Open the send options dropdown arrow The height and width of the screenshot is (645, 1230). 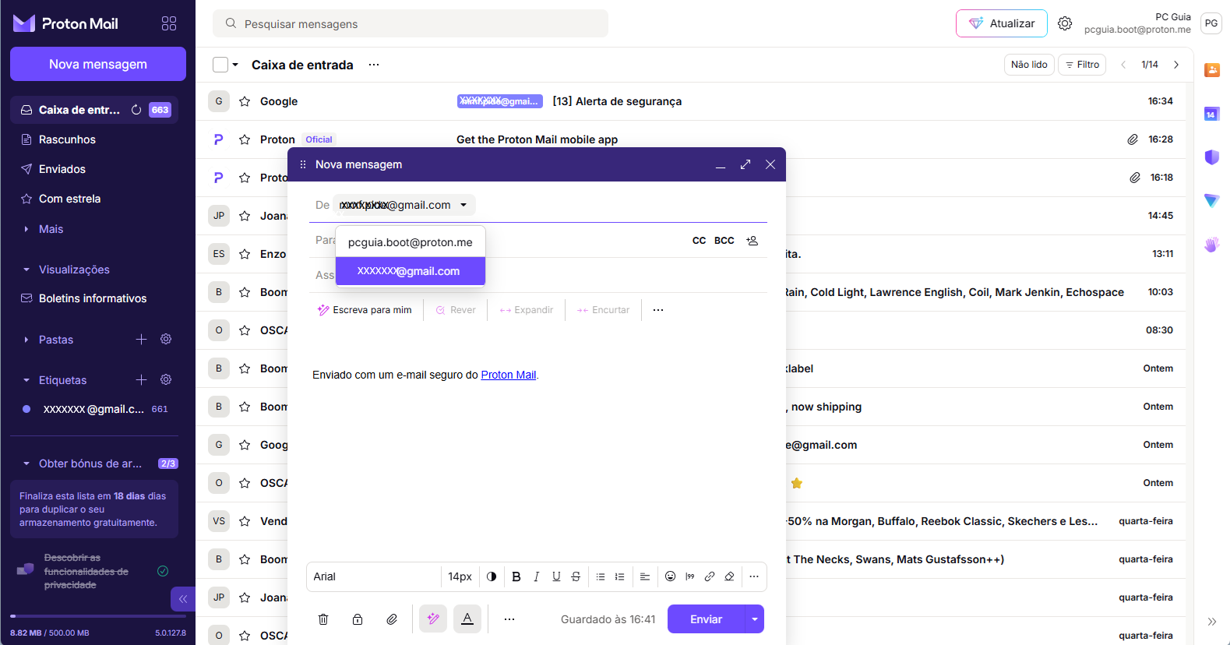[755, 619]
